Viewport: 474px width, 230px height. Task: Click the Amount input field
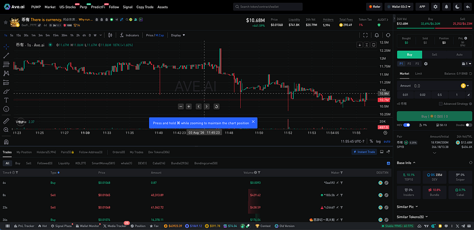click(434, 86)
